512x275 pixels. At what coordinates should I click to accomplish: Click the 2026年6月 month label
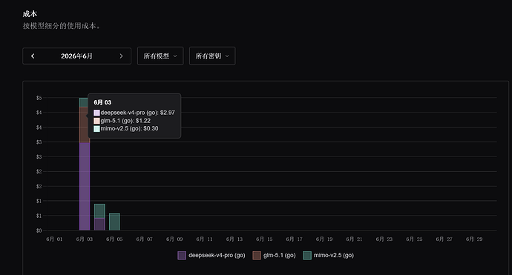[76, 56]
